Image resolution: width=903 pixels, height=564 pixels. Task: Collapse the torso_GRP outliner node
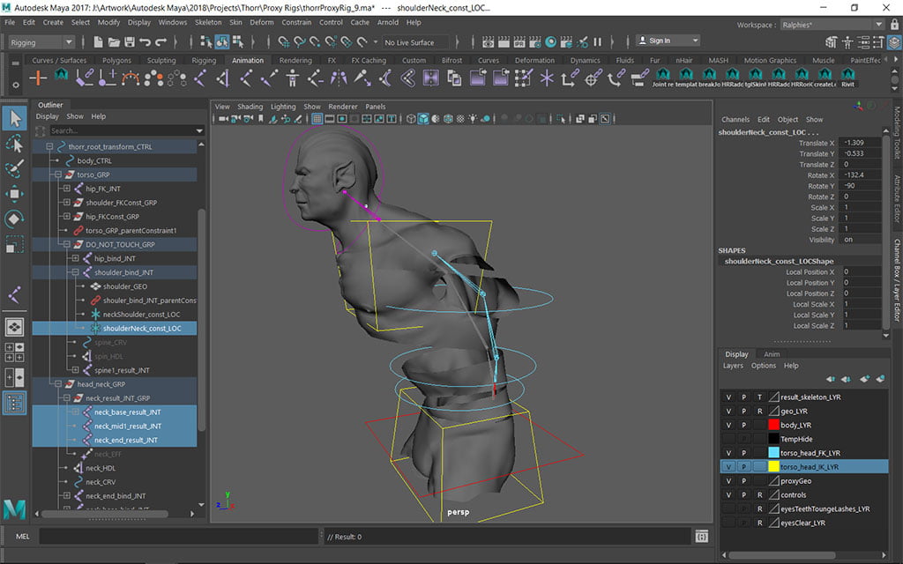click(x=57, y=175)
